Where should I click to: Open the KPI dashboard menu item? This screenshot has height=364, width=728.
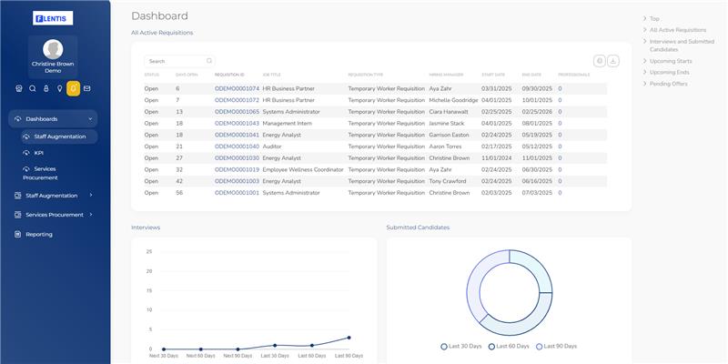[39, 153]
